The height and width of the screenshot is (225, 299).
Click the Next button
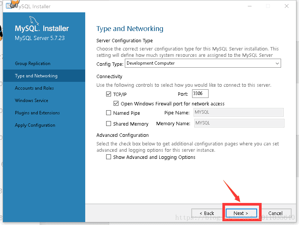click(241, 213)
